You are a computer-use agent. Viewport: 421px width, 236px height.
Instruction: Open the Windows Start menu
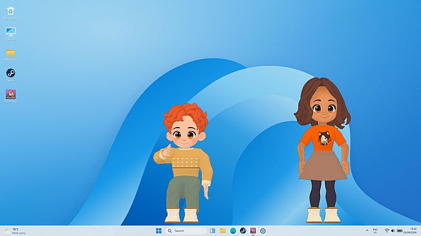point(158,231)
